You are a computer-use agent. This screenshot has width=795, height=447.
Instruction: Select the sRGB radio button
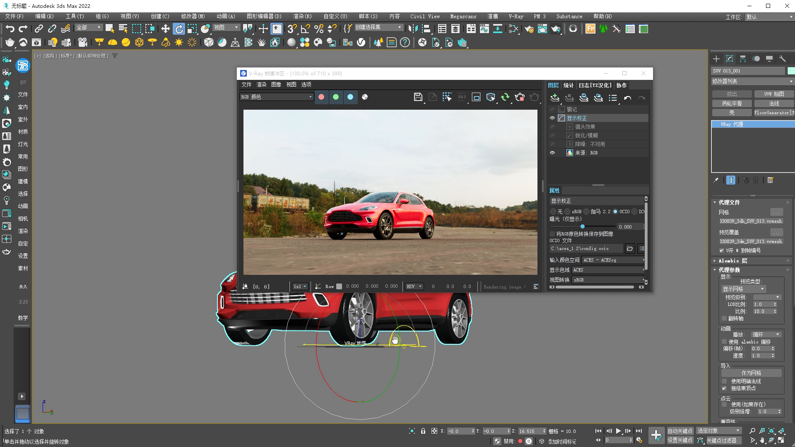pyautogui.click(x=568, y=211)
